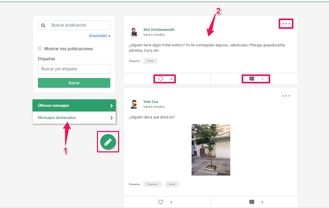
Task: Click the Buscar por etiqueta field
Action: (x=74, y=69)
